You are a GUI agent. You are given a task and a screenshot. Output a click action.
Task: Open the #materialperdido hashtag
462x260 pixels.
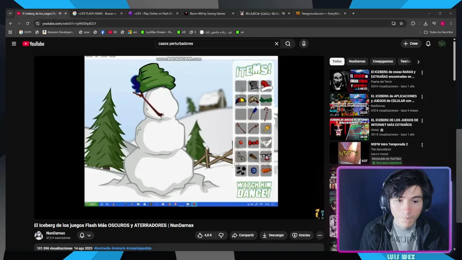coord(139,248)
